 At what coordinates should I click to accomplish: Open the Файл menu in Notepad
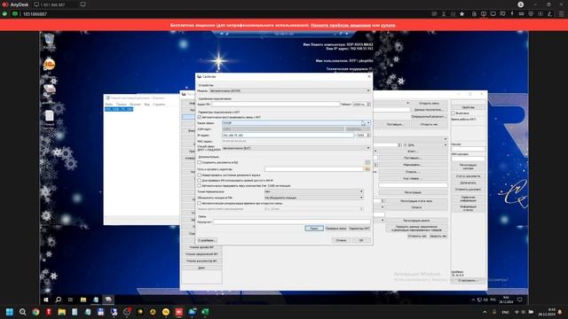[x=108, y=105]
